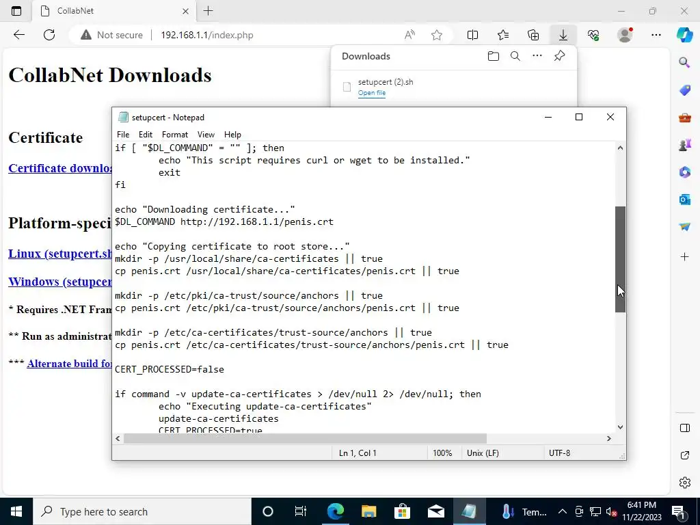Image resolution: width=700 pixels, height=525 pixels.
Task: Open Cortana from the taskbar
Action: point(268,511)
